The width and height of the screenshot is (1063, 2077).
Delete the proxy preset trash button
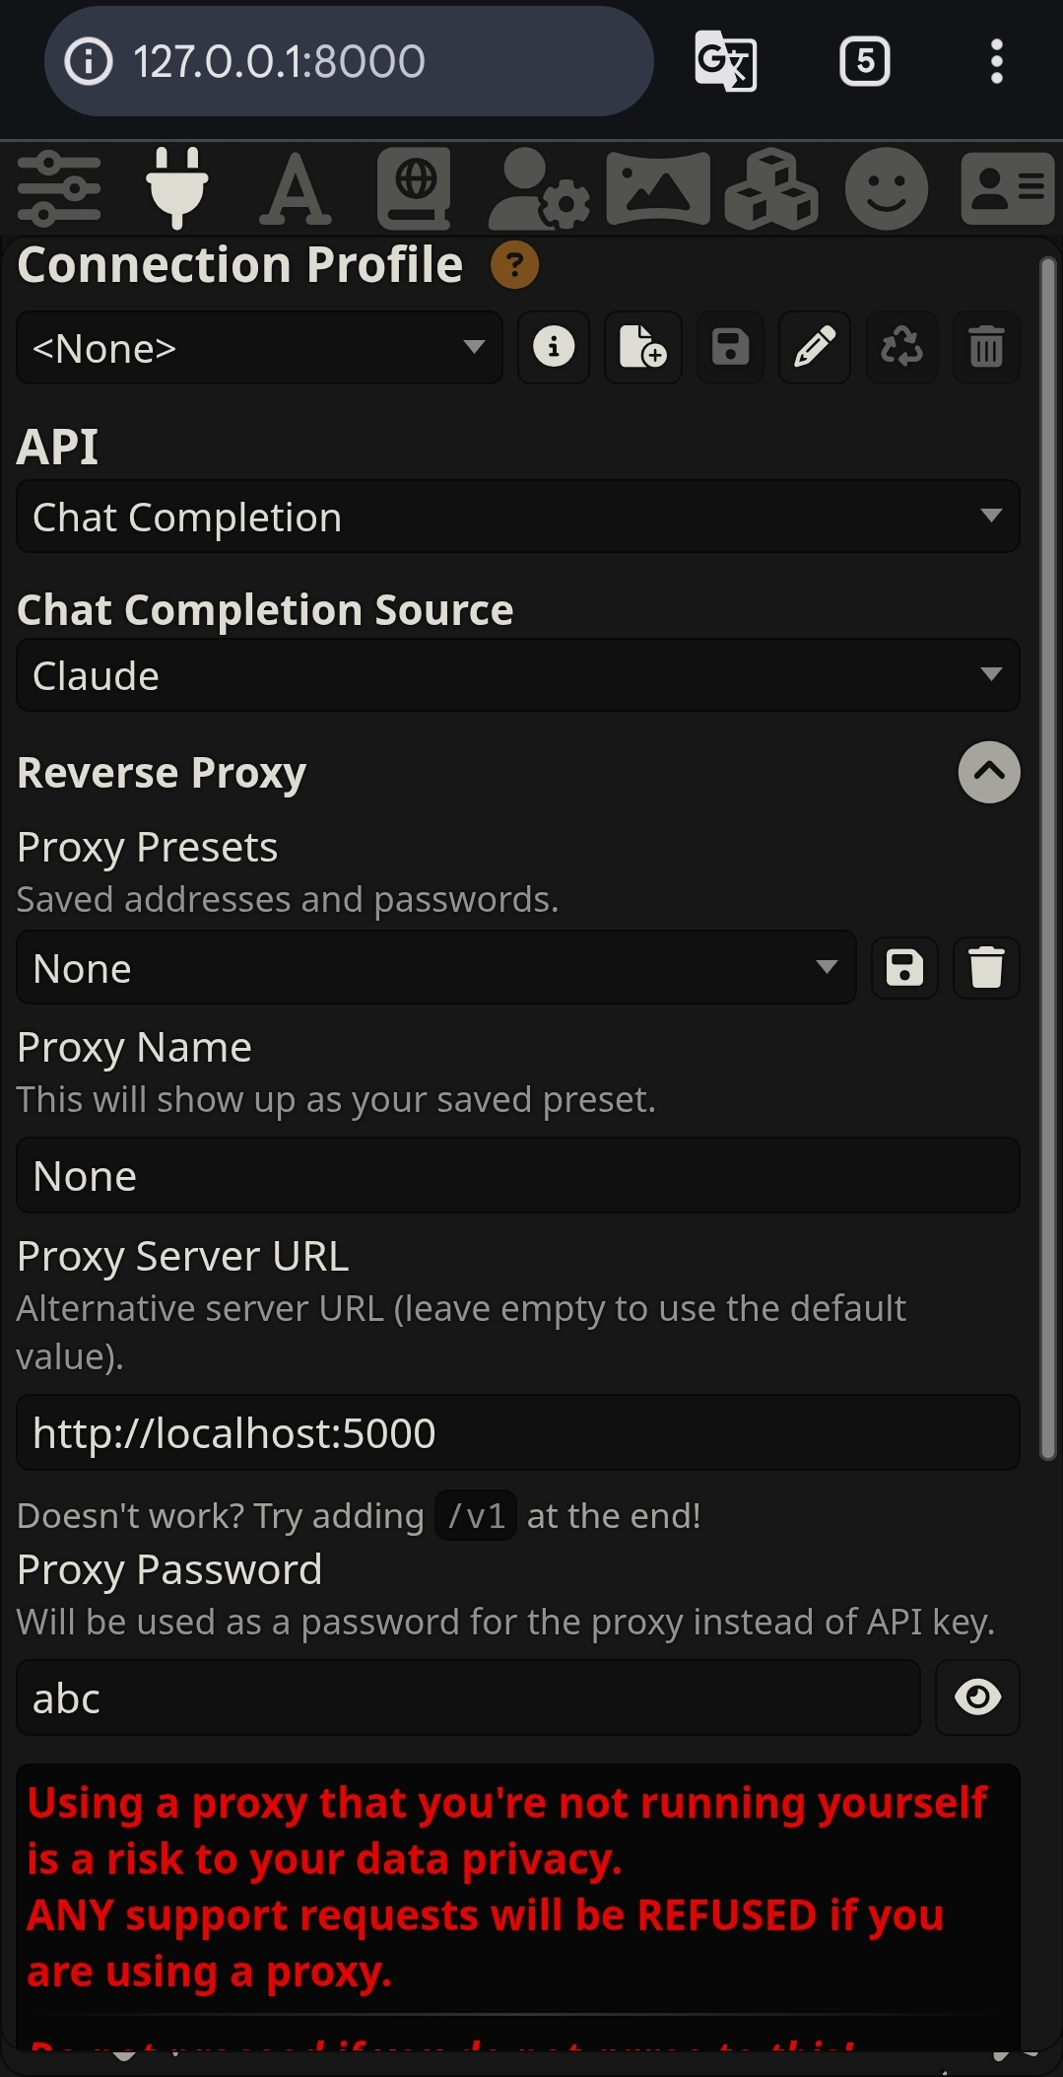pos(986,967)
